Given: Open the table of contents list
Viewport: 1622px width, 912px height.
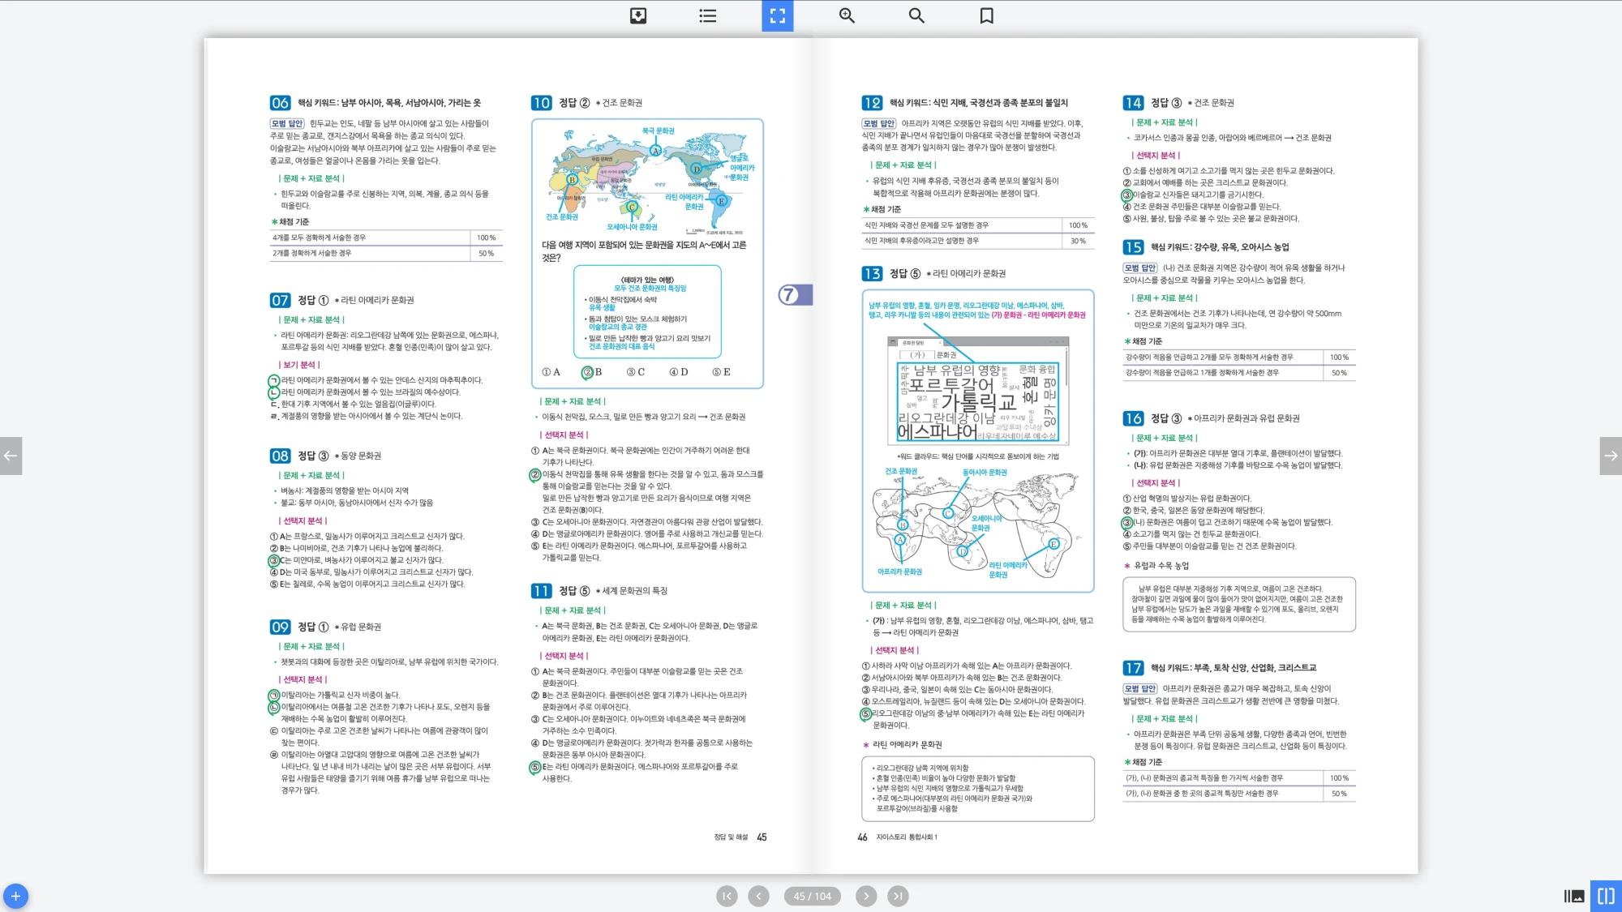Looking at the screenshot, I should pyautogui.click(x=707, y=15).
